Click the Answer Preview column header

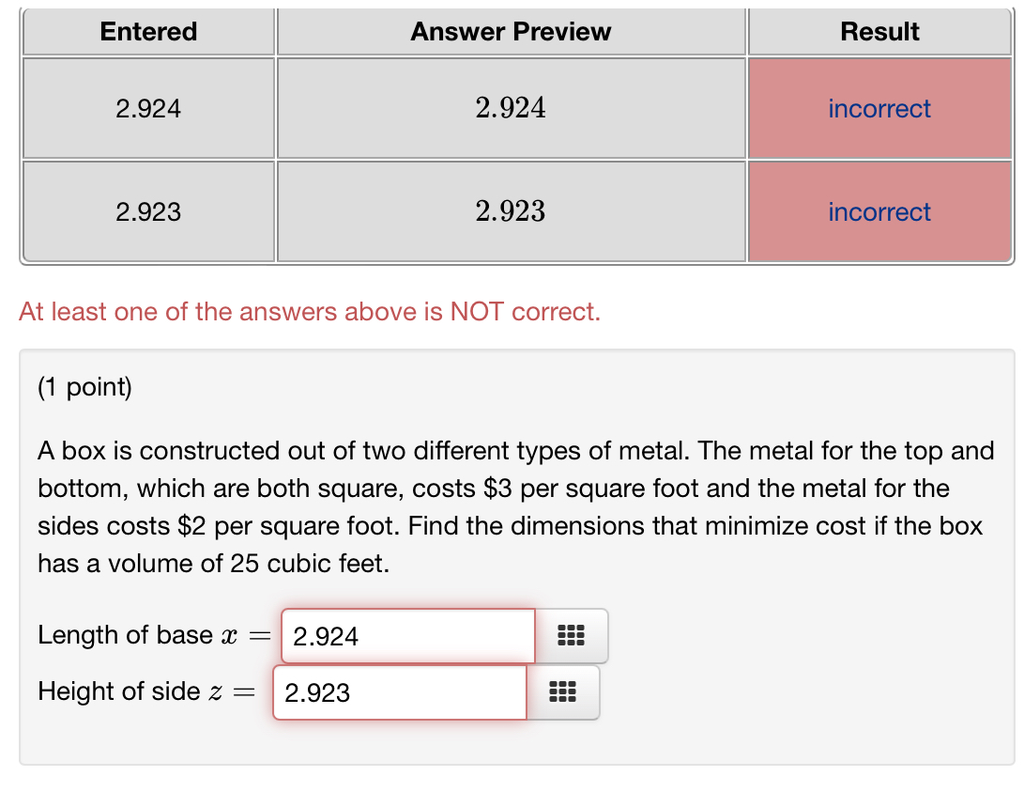(x=511, y=31)
